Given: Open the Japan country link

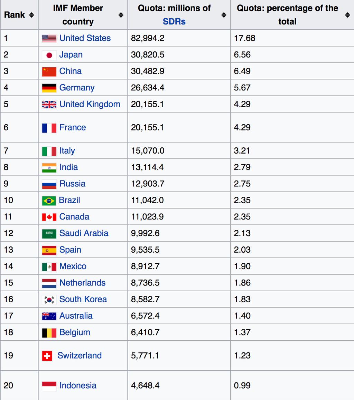Looking at the screenshot, I should [71, 55].
